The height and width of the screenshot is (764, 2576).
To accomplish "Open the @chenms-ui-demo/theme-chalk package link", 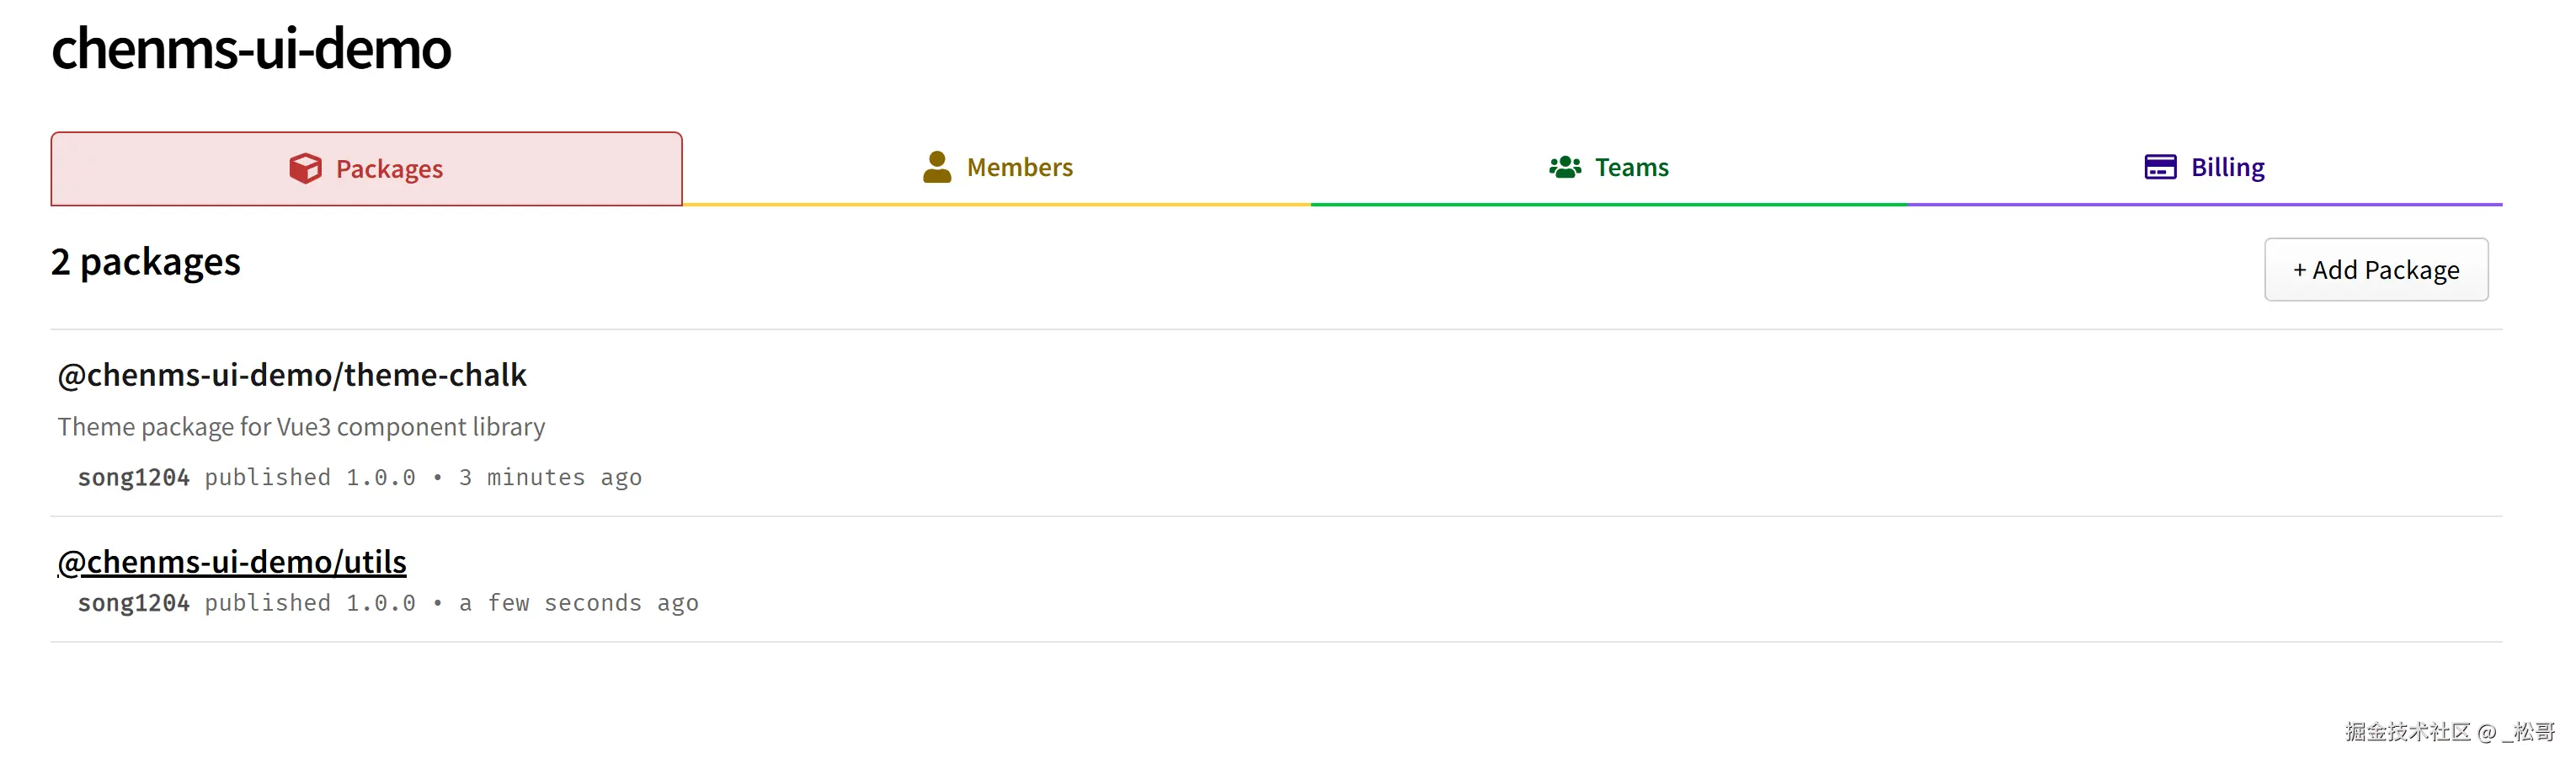I will point(291,375).
